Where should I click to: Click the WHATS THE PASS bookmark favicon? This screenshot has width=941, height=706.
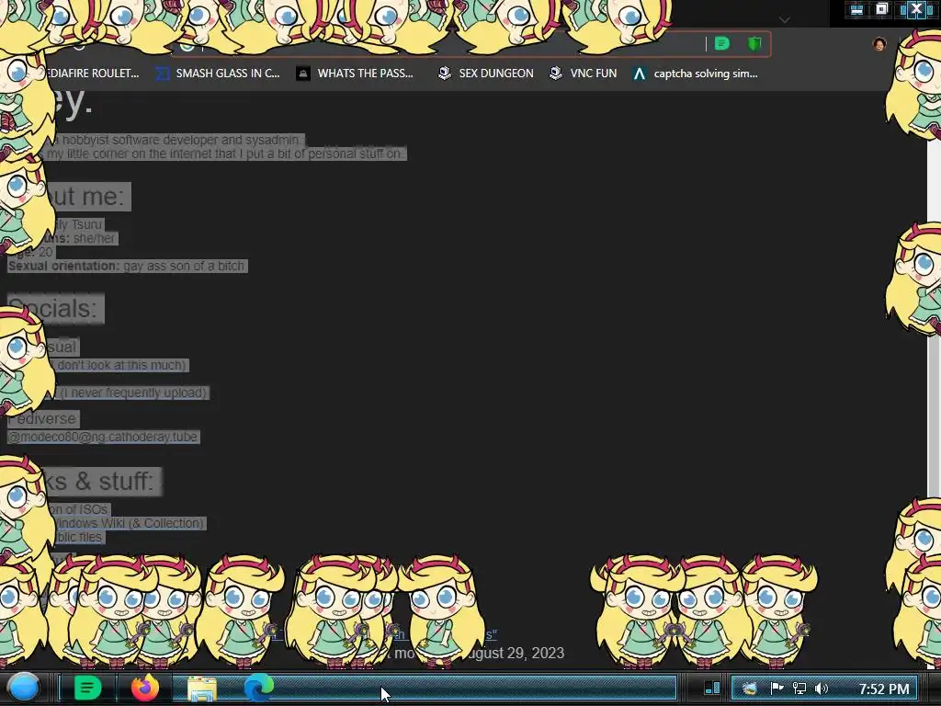click(x=303, y=74)
